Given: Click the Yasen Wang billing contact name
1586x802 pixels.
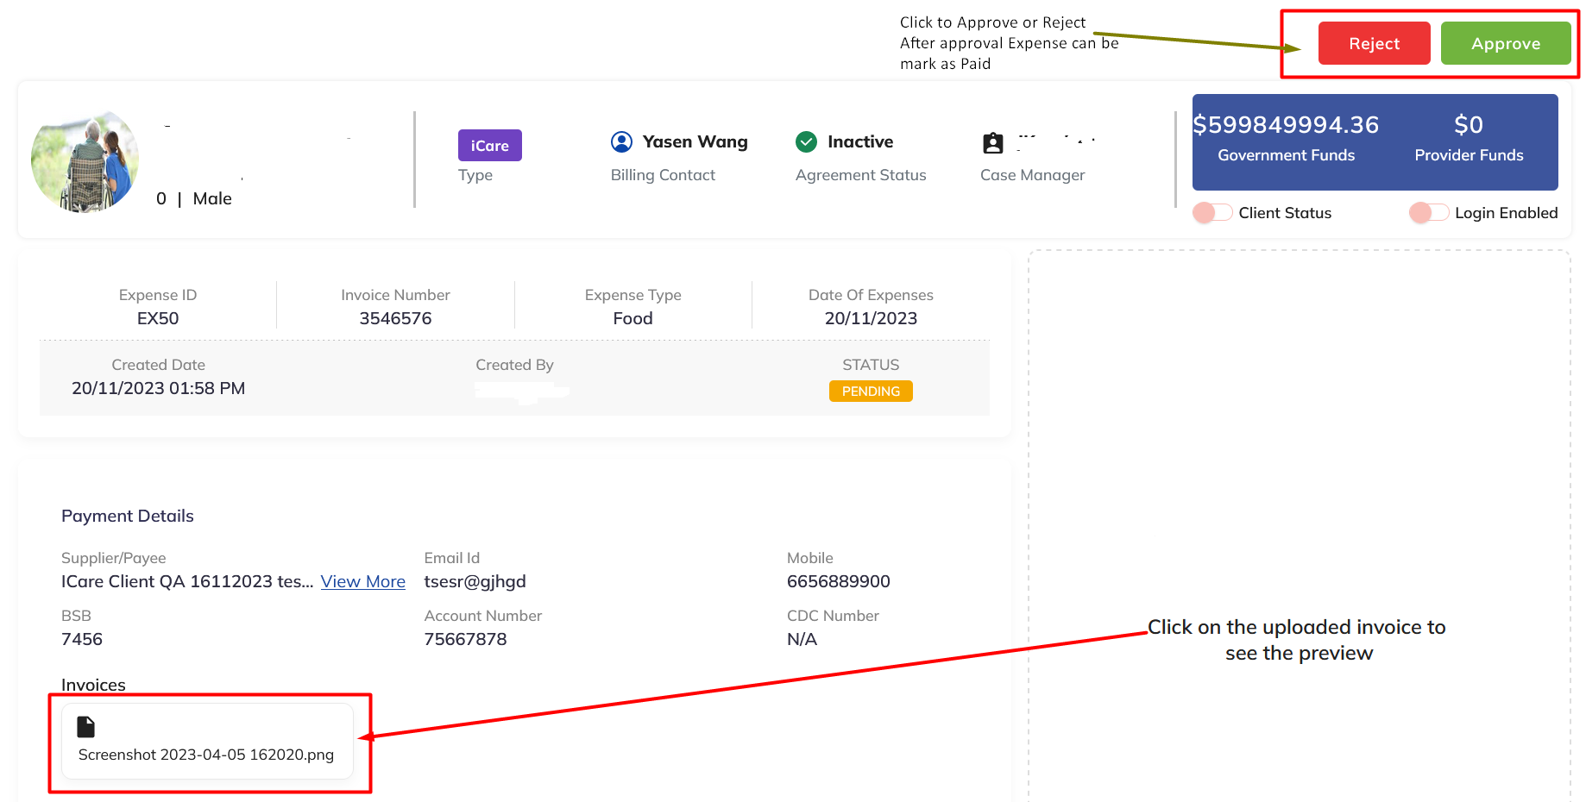Looking at the screenshot, I should (695, 142).
